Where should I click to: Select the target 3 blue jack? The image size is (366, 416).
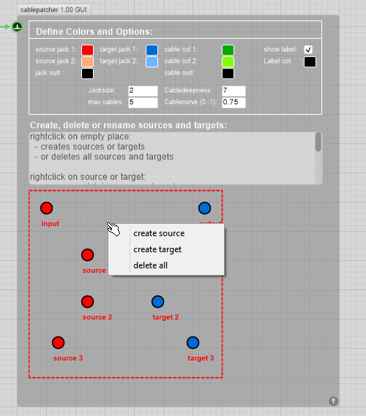pyautogui.click(x=193, y=342)
